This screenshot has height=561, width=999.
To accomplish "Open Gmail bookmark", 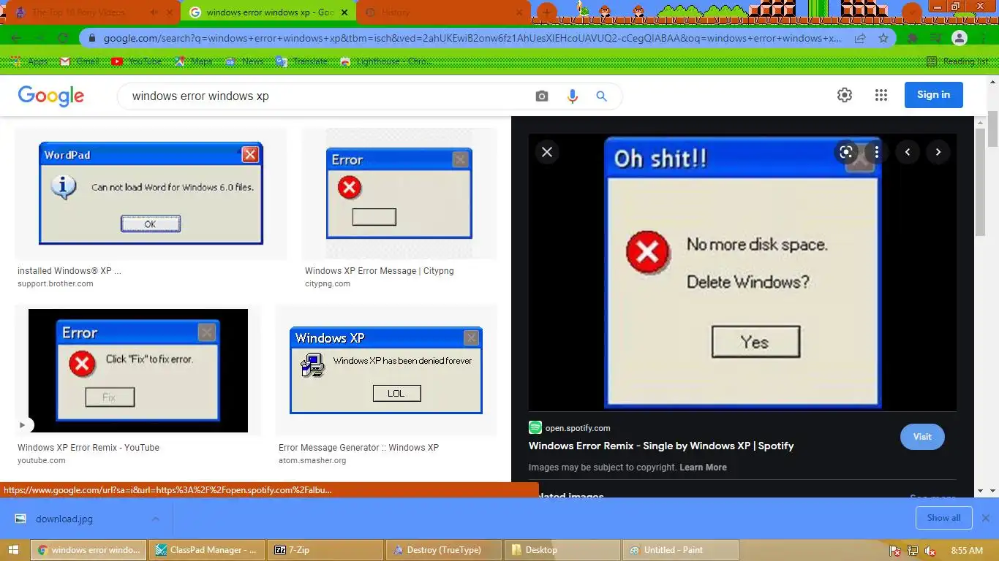I will (x=79, y=61).
